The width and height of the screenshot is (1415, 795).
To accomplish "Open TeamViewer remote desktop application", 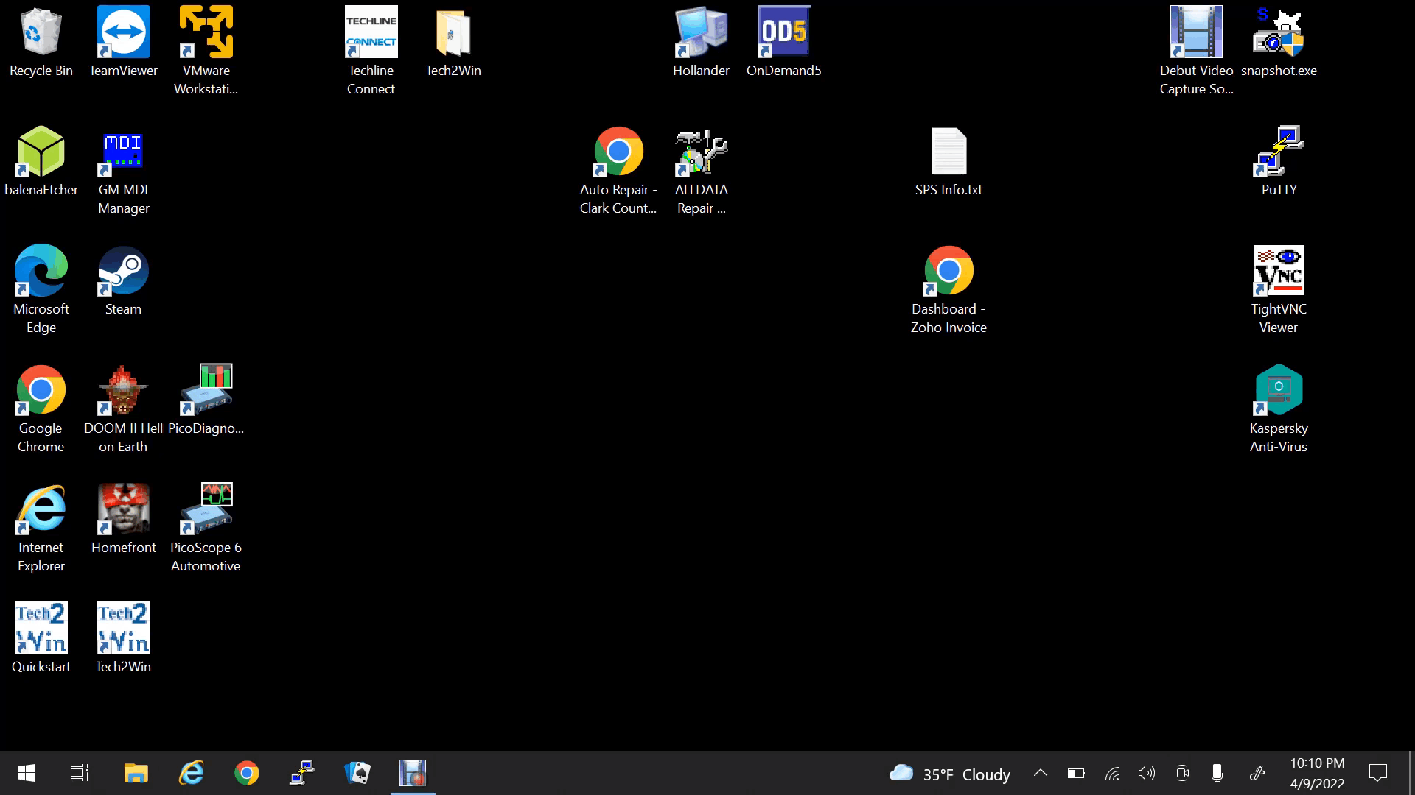I will 122,40.
